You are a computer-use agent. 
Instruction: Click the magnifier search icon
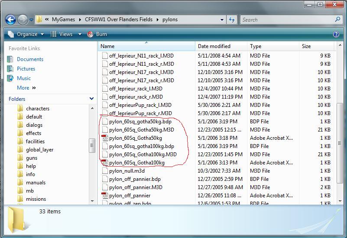pos(337,19)
